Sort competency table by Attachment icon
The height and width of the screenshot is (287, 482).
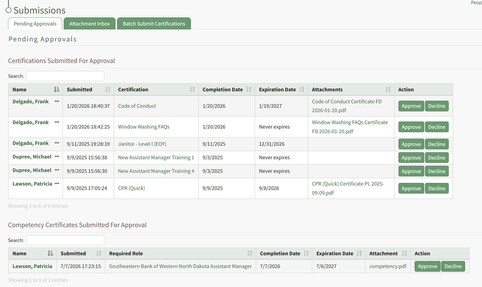coord(404,253)
